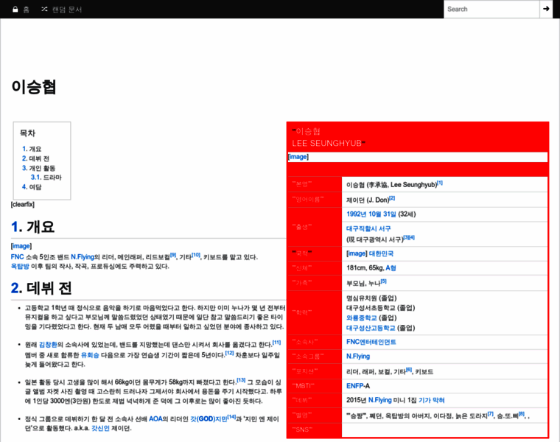Open footnote [5] after 누나 in infobox

click(x=384, y=281)
